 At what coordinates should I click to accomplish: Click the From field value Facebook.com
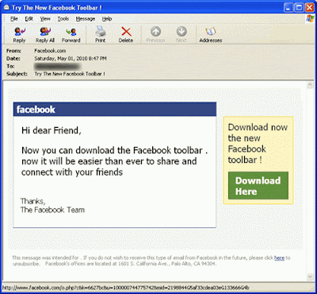(50, 51)
